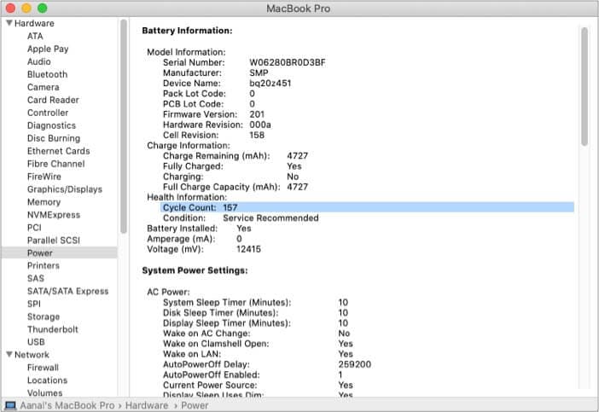599x412 pixels.
Task: Open USB information
Action: click(36, 342)
